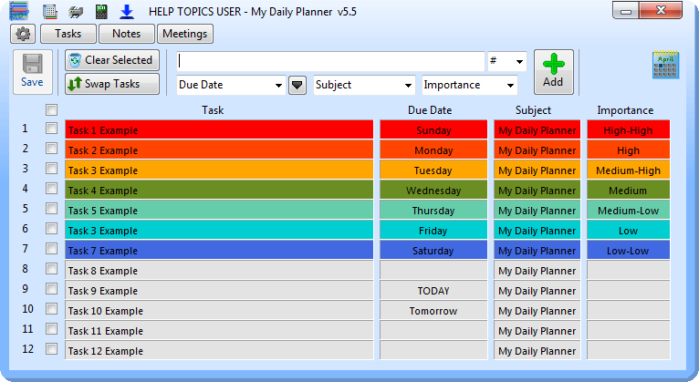Viewport: 699px width, 382px height.
Task: Click the Medium-Low importance cell
Action: tap(628, 210)
